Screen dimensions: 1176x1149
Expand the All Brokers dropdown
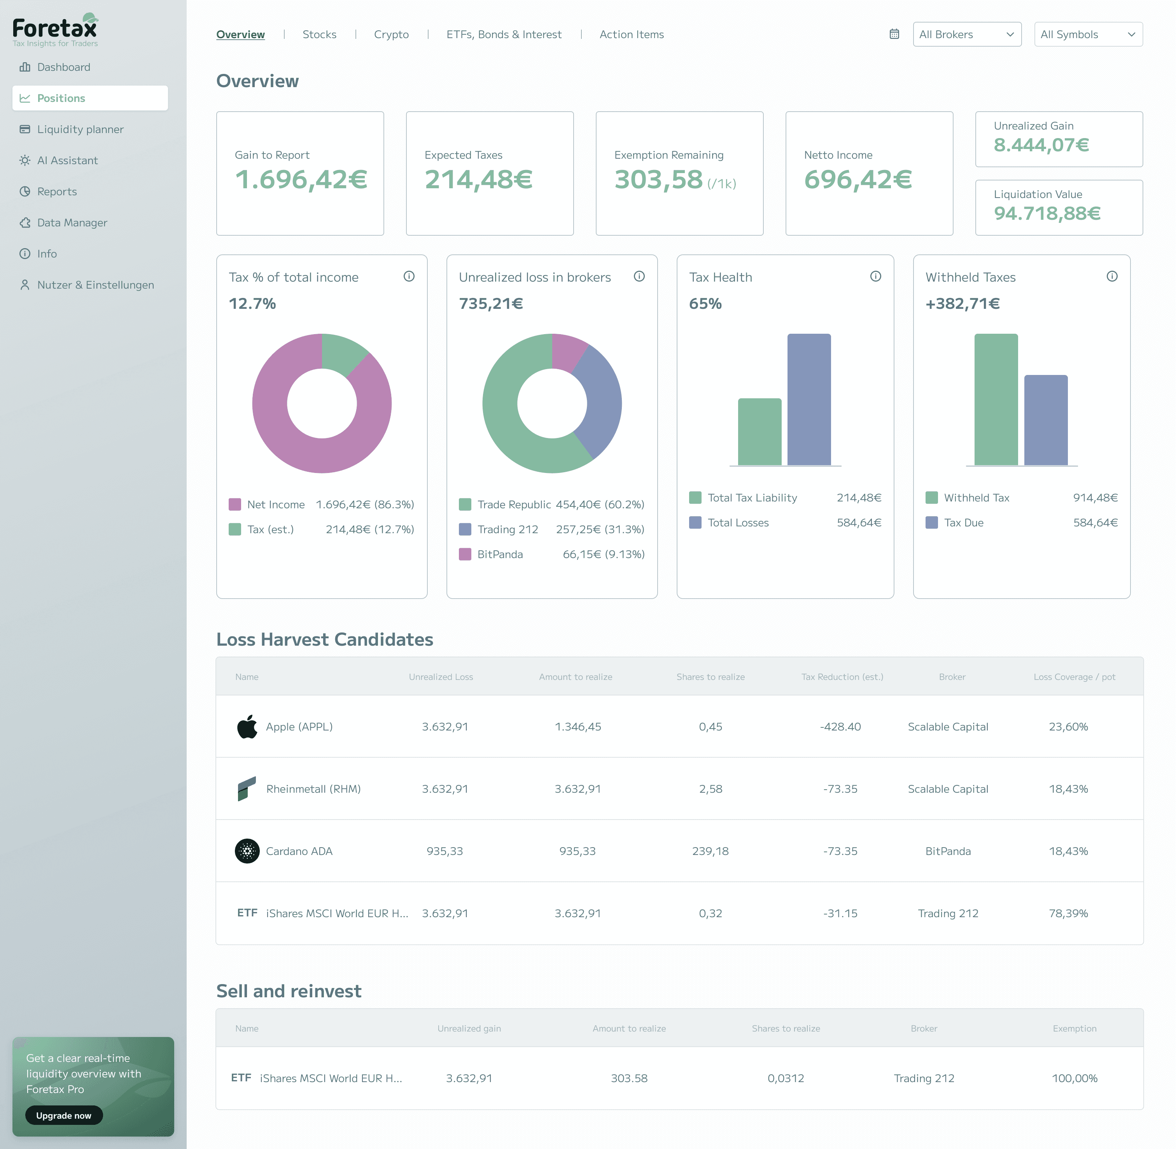point(967,34)
